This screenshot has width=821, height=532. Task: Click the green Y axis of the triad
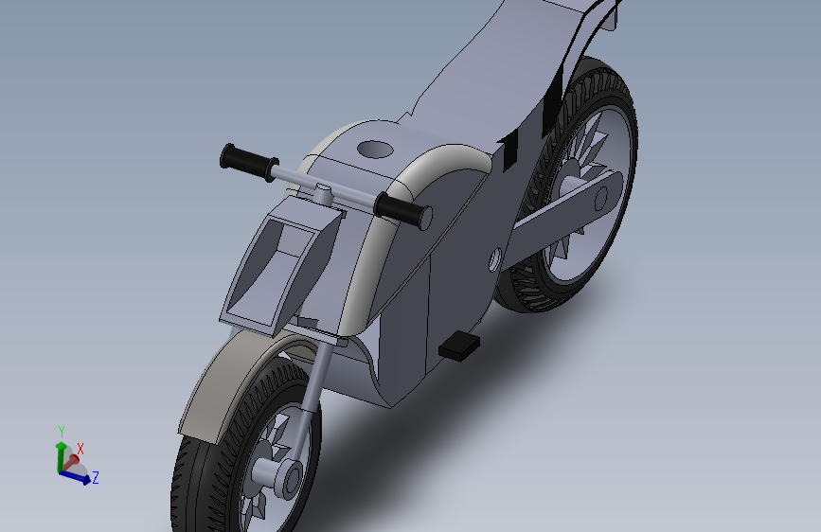61,455
